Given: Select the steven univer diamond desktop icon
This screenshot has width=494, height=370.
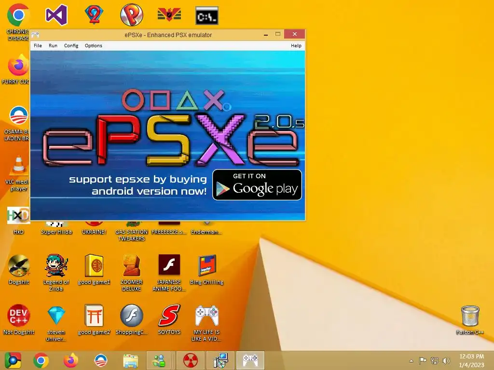Looking at the screenshot, I should tap(56, 316).
